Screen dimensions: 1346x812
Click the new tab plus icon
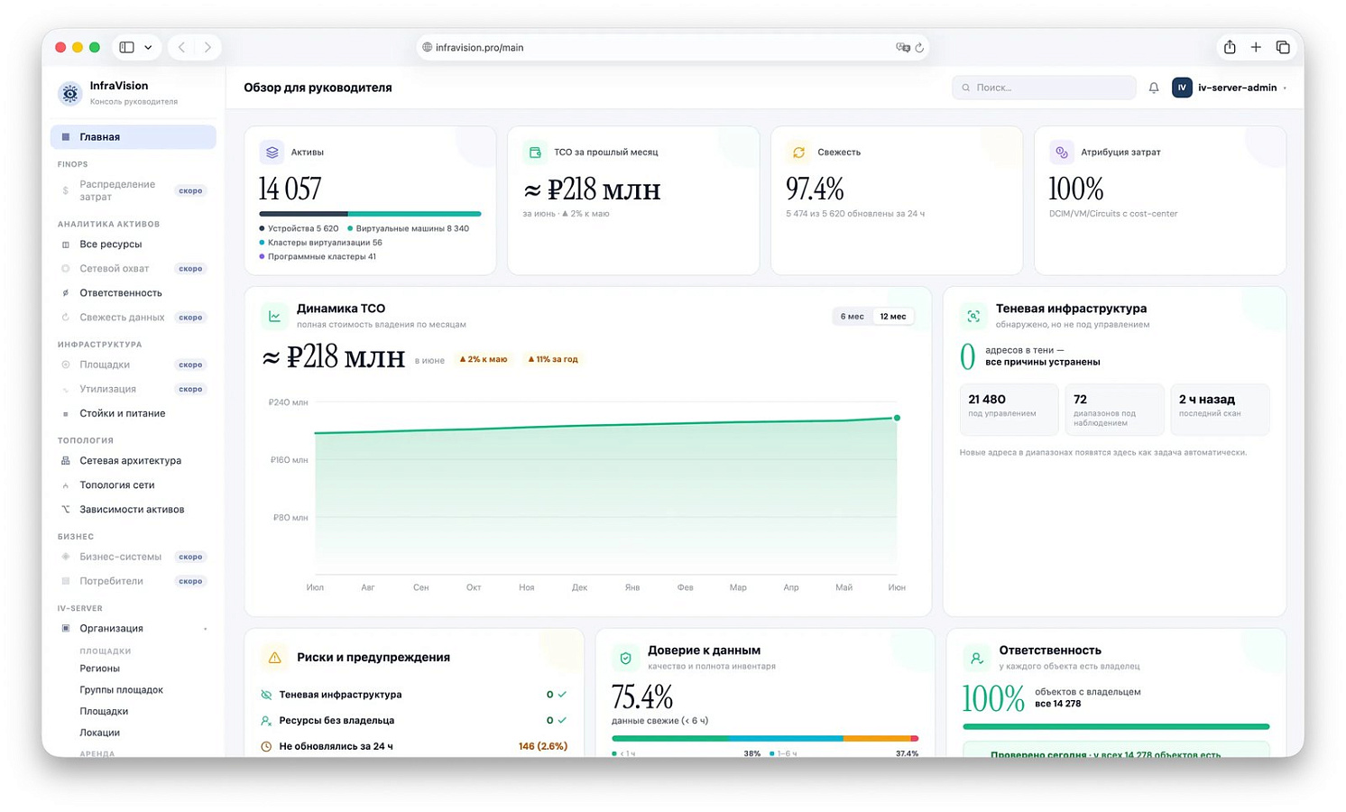click(x=1256, y=47)
